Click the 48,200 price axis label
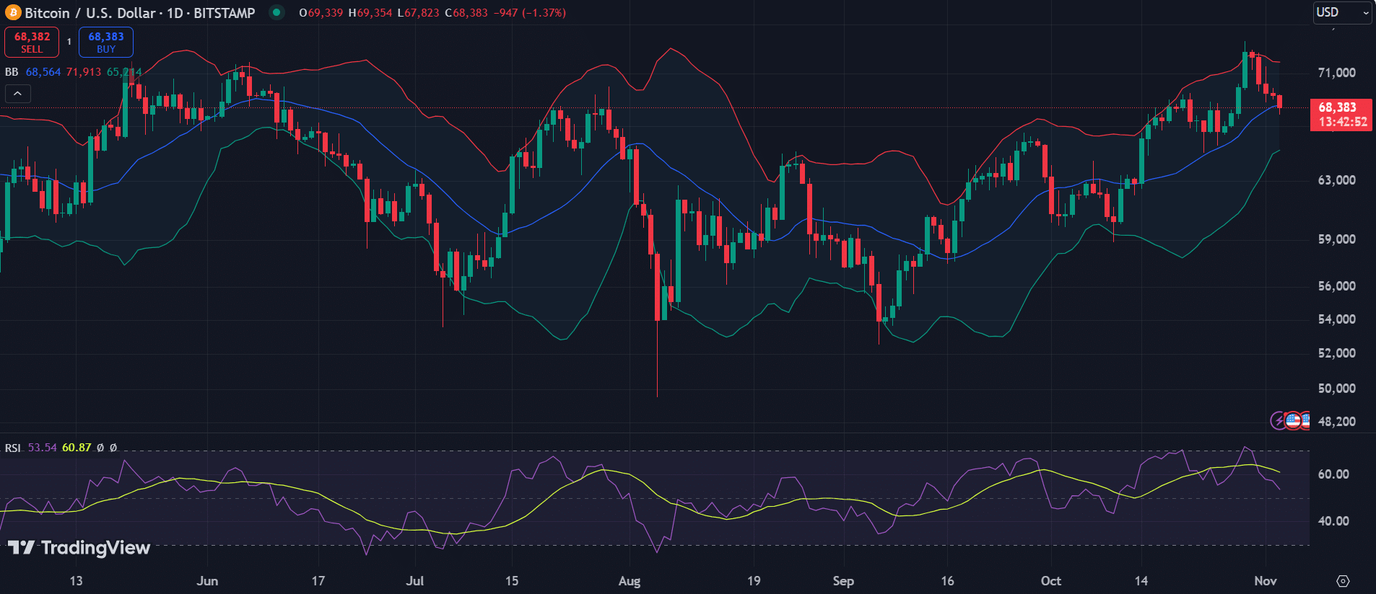 [x=1337, y=422]
